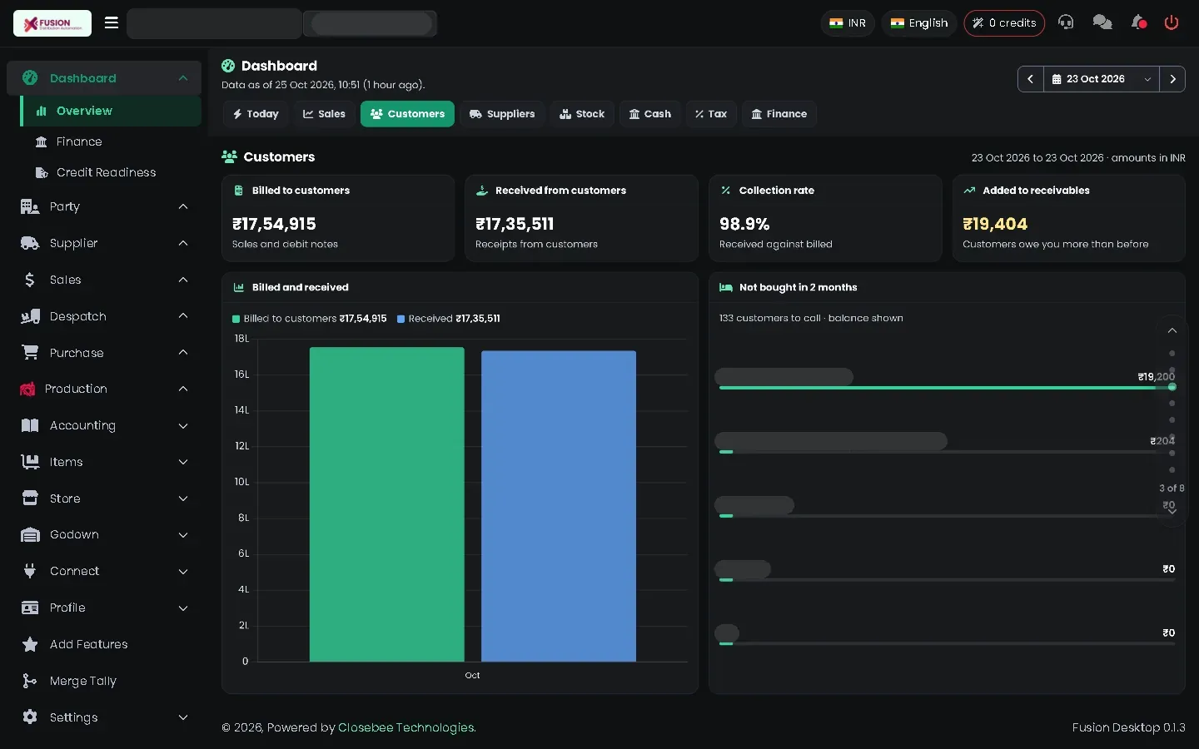This screenshot has height=749, width=1199.
Task: Switch to the Finance tab
Action: pos(779,114)
